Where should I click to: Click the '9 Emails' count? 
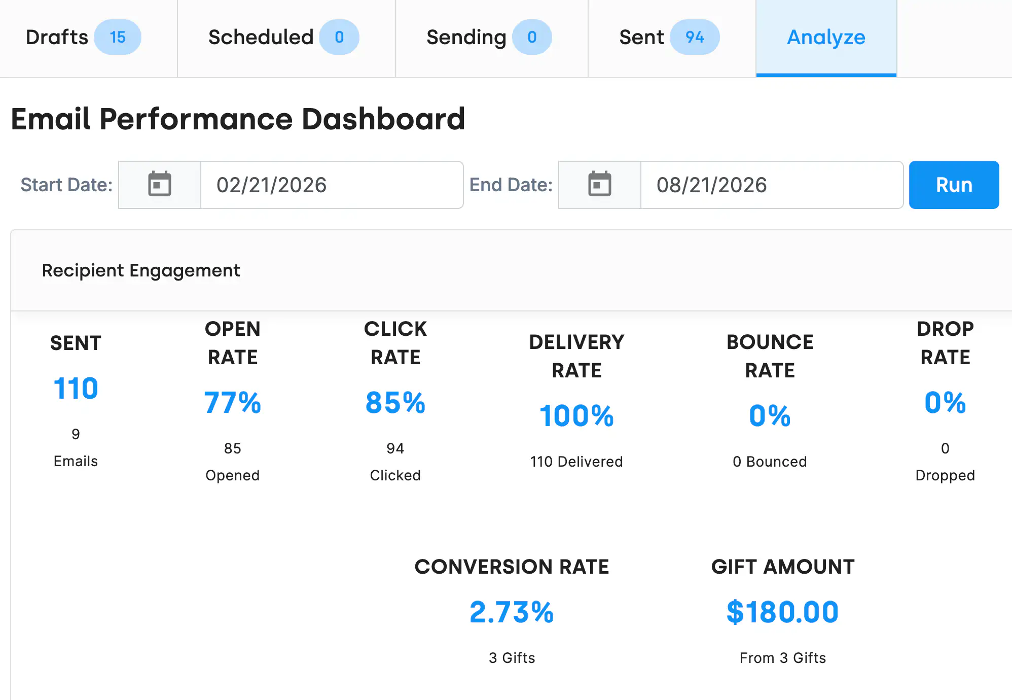[x=76, y=447]
